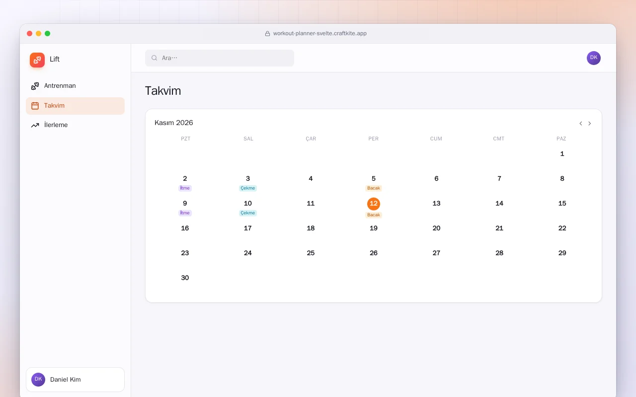Select day 26 in the calendar
The height and width of the screenshot is (397, 636).
point(374,253)
